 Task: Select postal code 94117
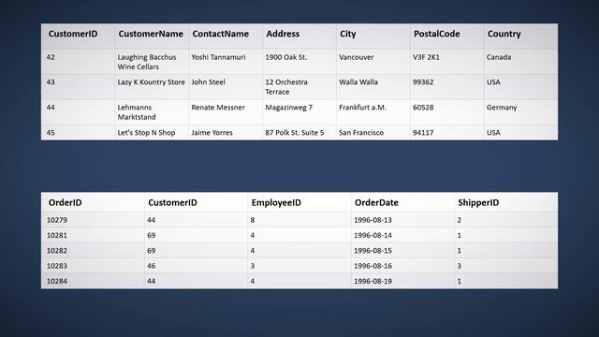click(423, 133)
